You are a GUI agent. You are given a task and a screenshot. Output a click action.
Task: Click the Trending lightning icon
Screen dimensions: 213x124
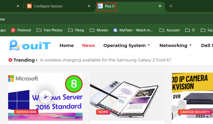(x=10, y=60)
